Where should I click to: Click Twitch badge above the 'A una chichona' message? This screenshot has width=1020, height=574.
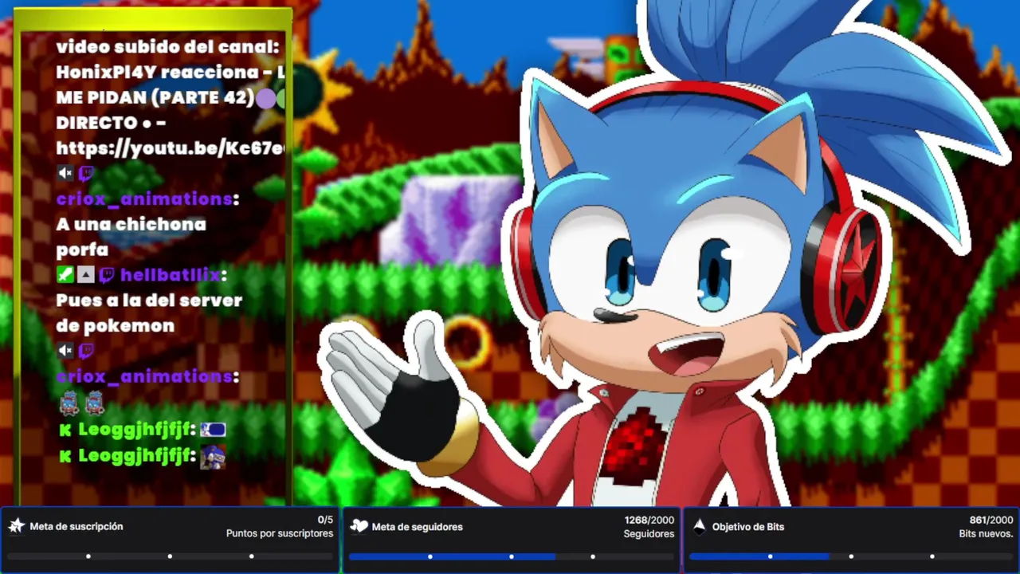pyautogui.click(x=86, y=173)
